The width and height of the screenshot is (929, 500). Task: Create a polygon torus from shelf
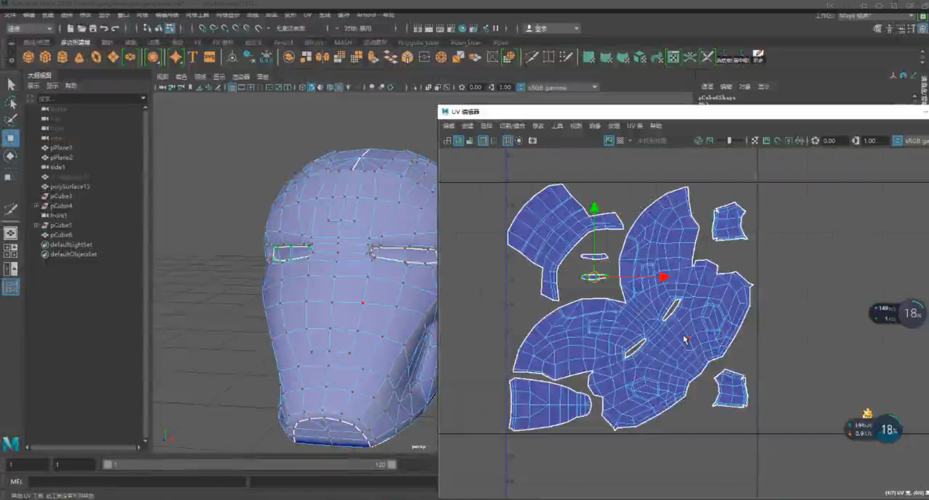96,57
